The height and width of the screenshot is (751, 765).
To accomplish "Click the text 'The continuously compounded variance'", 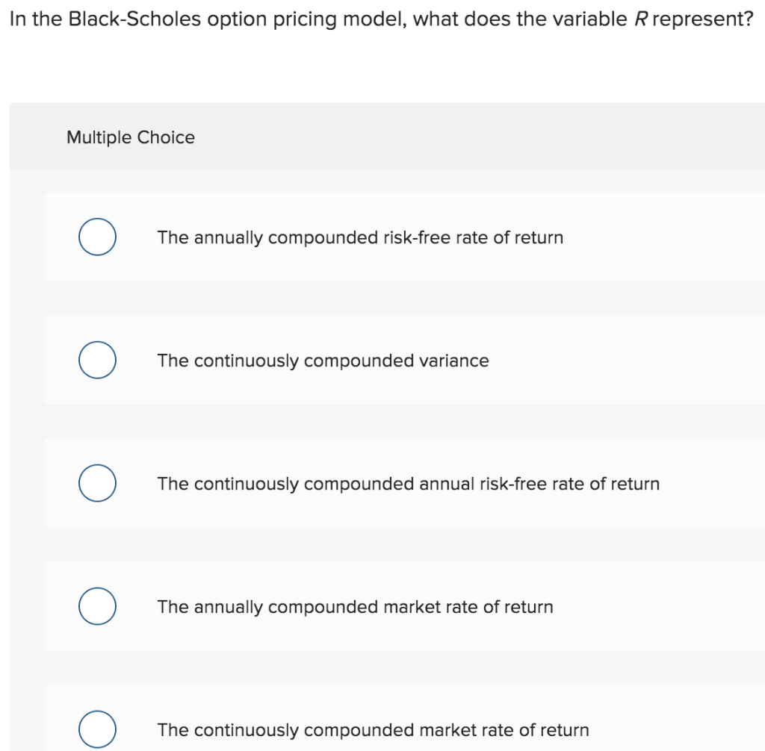I will (x=323, y=361).
